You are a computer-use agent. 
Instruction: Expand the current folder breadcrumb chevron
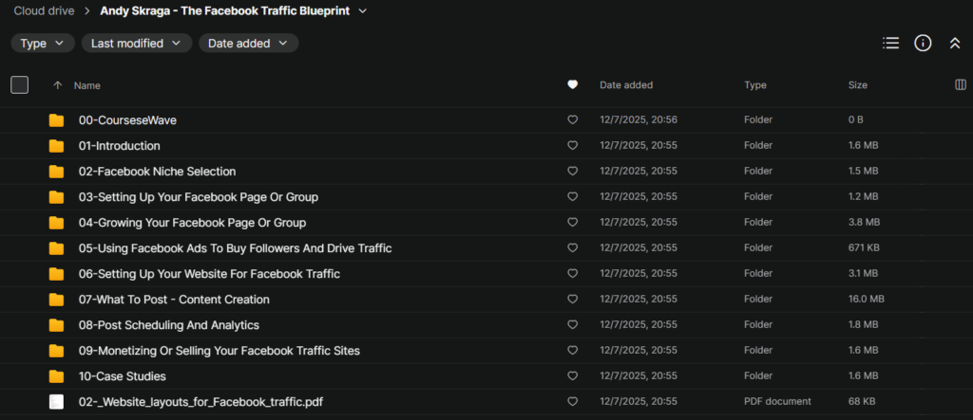click(x=363, y=11)
